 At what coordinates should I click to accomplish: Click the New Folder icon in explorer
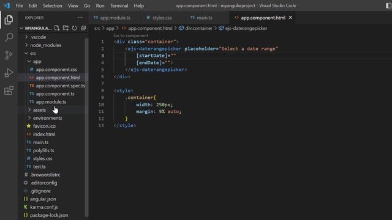pyautogui.click(x=66, y=28)
